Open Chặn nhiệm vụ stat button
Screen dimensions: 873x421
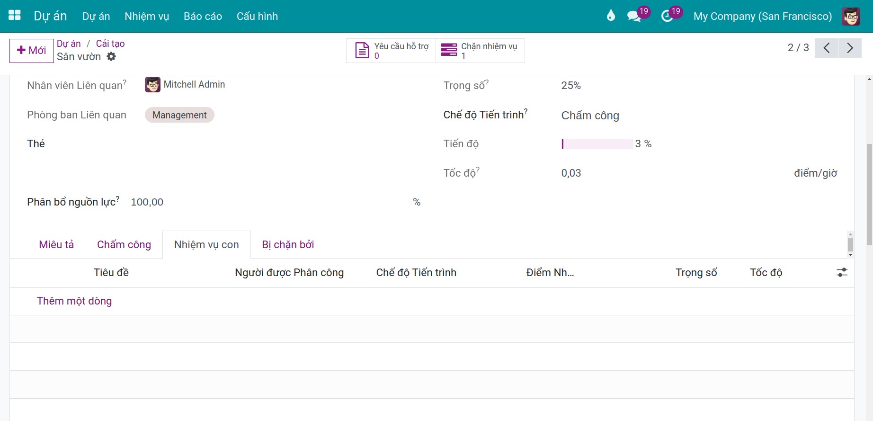[x=480, y=51]
